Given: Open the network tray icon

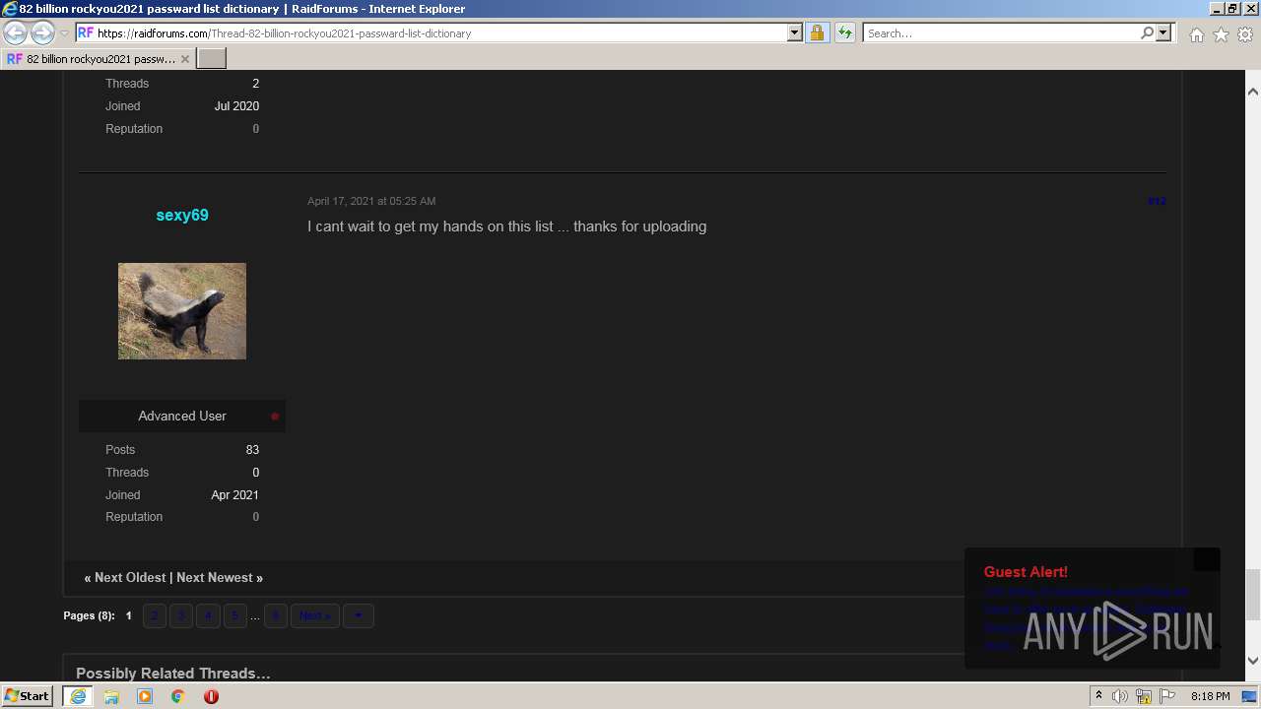Looking at the screenshot, I should click(1144, 696).
